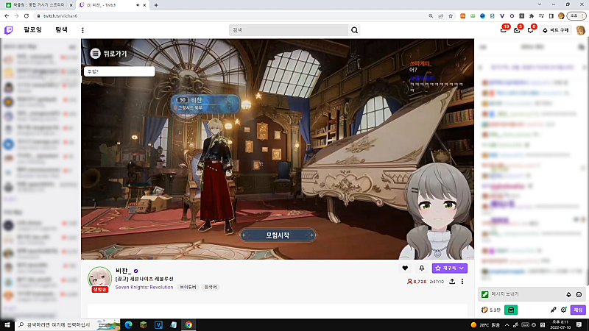The image size is (589, 331).
Task: Toggle the Chrome side panel
Action: (x=551, y=16)
